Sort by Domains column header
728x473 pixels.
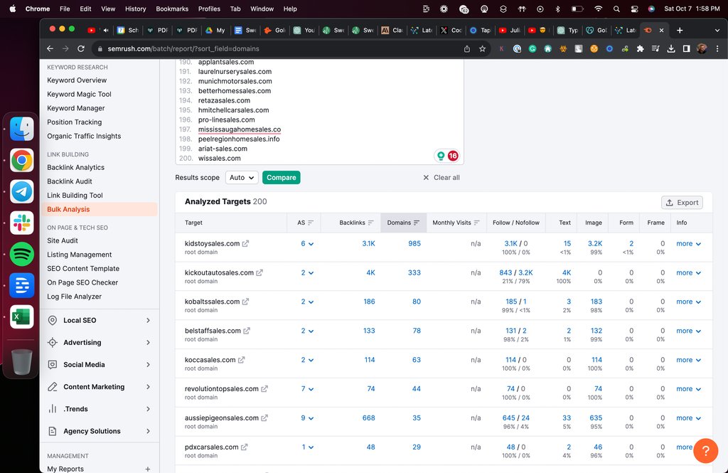[x=403, y=223]
